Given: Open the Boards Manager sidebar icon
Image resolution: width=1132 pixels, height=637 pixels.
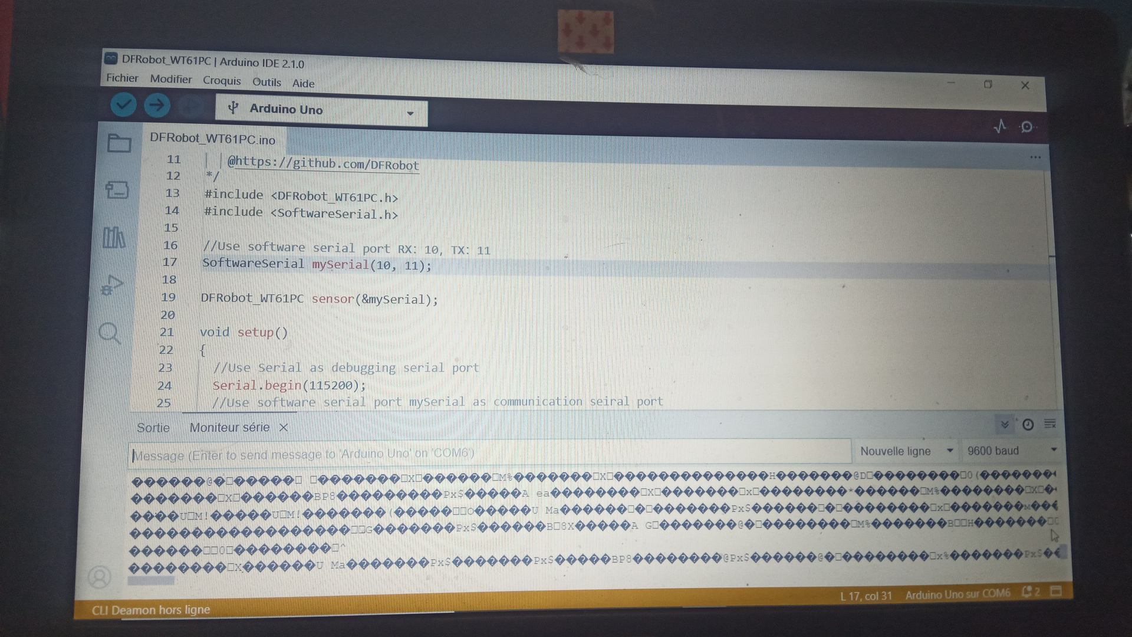Looking at the screenshot, I should (x=117, y=190).
